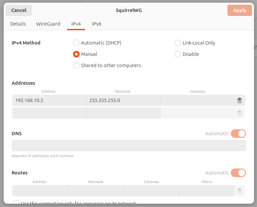The height and width of the screenshot is (207, 257).
Task: Click the DNS servers input field
Action: [x=129, y=146]
